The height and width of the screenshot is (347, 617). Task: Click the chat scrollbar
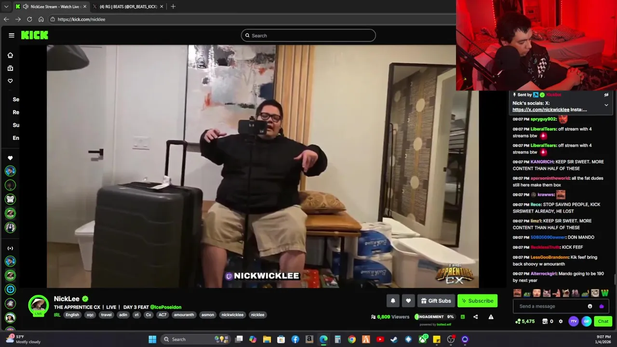point(615,279)
